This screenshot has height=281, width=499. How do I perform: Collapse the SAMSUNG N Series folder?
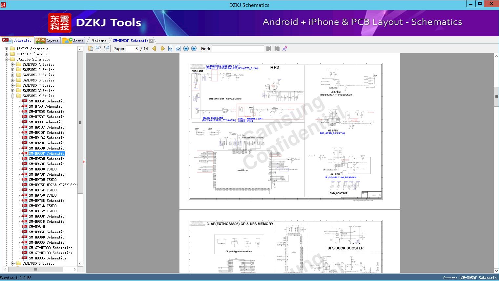(x=12, y=96)
